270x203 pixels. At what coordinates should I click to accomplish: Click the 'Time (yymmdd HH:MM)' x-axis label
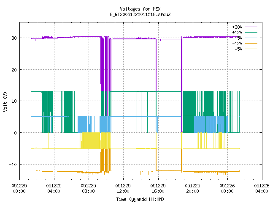140,199
